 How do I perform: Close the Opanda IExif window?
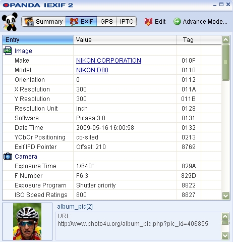click(228, 5)
